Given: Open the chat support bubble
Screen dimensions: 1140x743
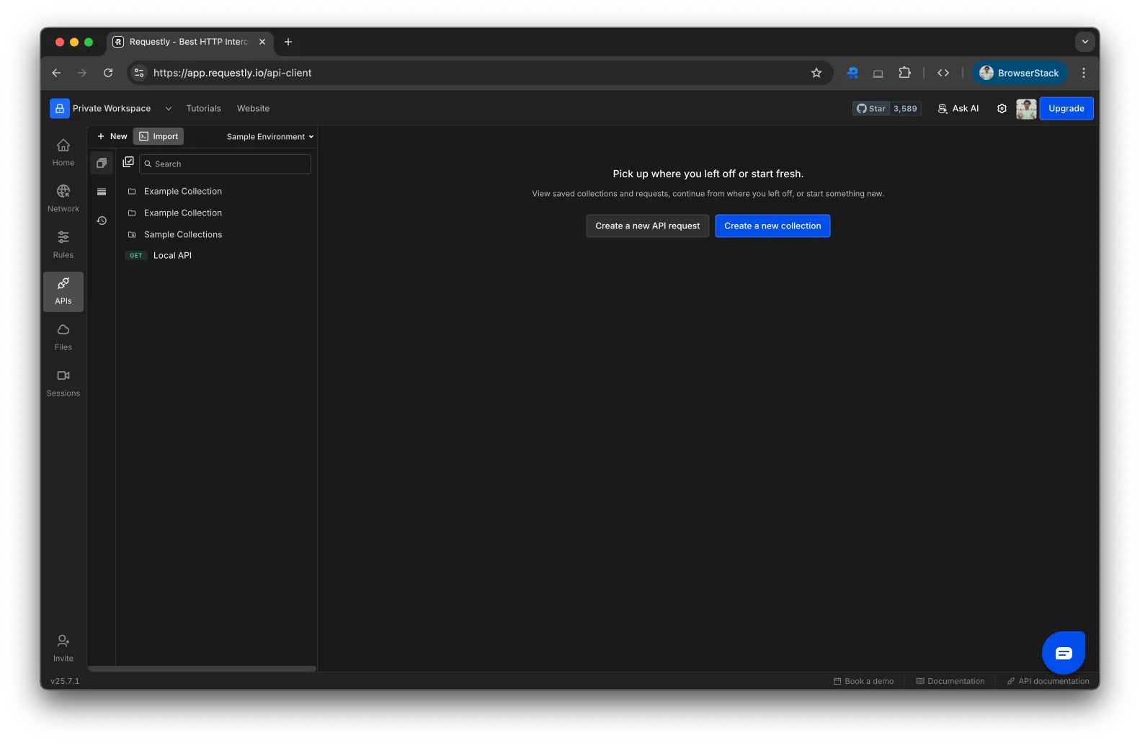Looking at the screenshot, I should coord(1064,653).
